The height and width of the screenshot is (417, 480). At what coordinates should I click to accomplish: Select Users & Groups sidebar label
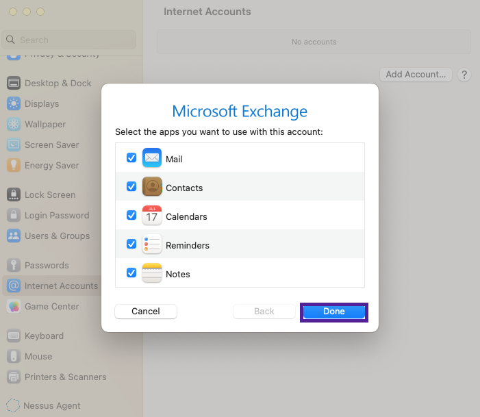coord(58,236)
